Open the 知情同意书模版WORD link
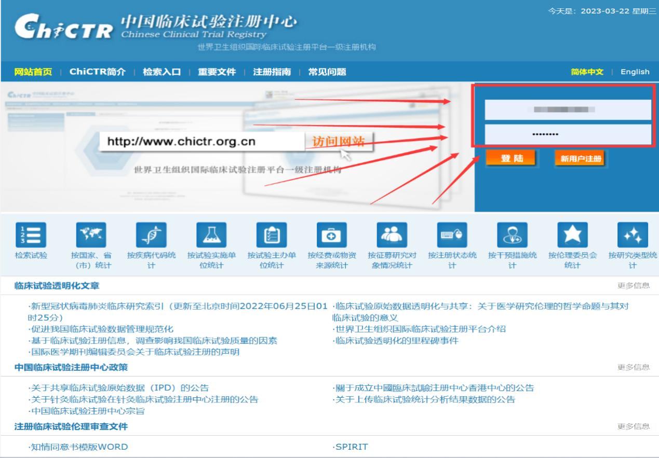 pyautogui.click(x=78, y=447)
